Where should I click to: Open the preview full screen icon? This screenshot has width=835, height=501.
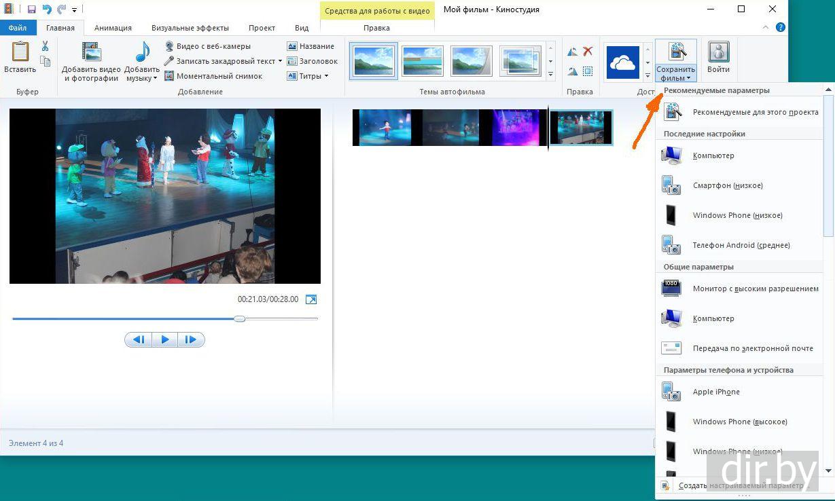[x=311, y=299]
